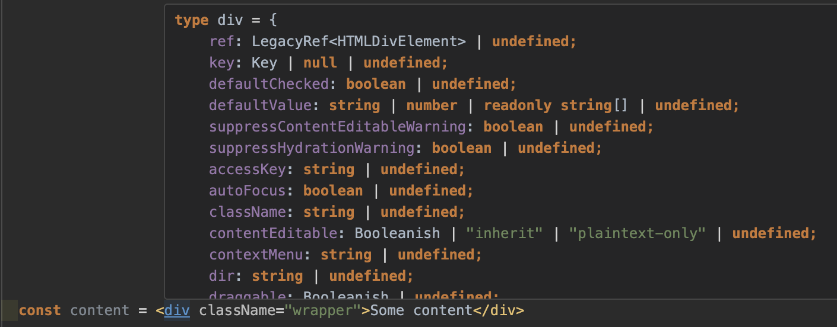Click the underlined div tag link
The height and width of the screenshot is (327, 837).
tap(177, 310)
